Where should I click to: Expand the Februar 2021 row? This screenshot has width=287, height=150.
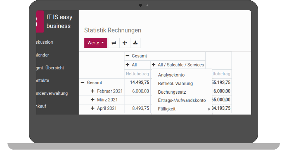coord(93,91)
